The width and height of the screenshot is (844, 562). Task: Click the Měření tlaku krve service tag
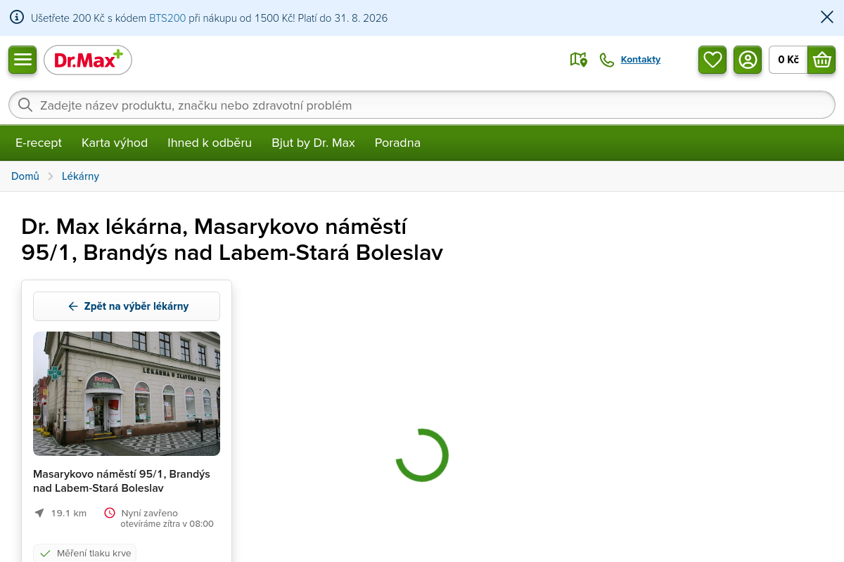coord(84,553)
